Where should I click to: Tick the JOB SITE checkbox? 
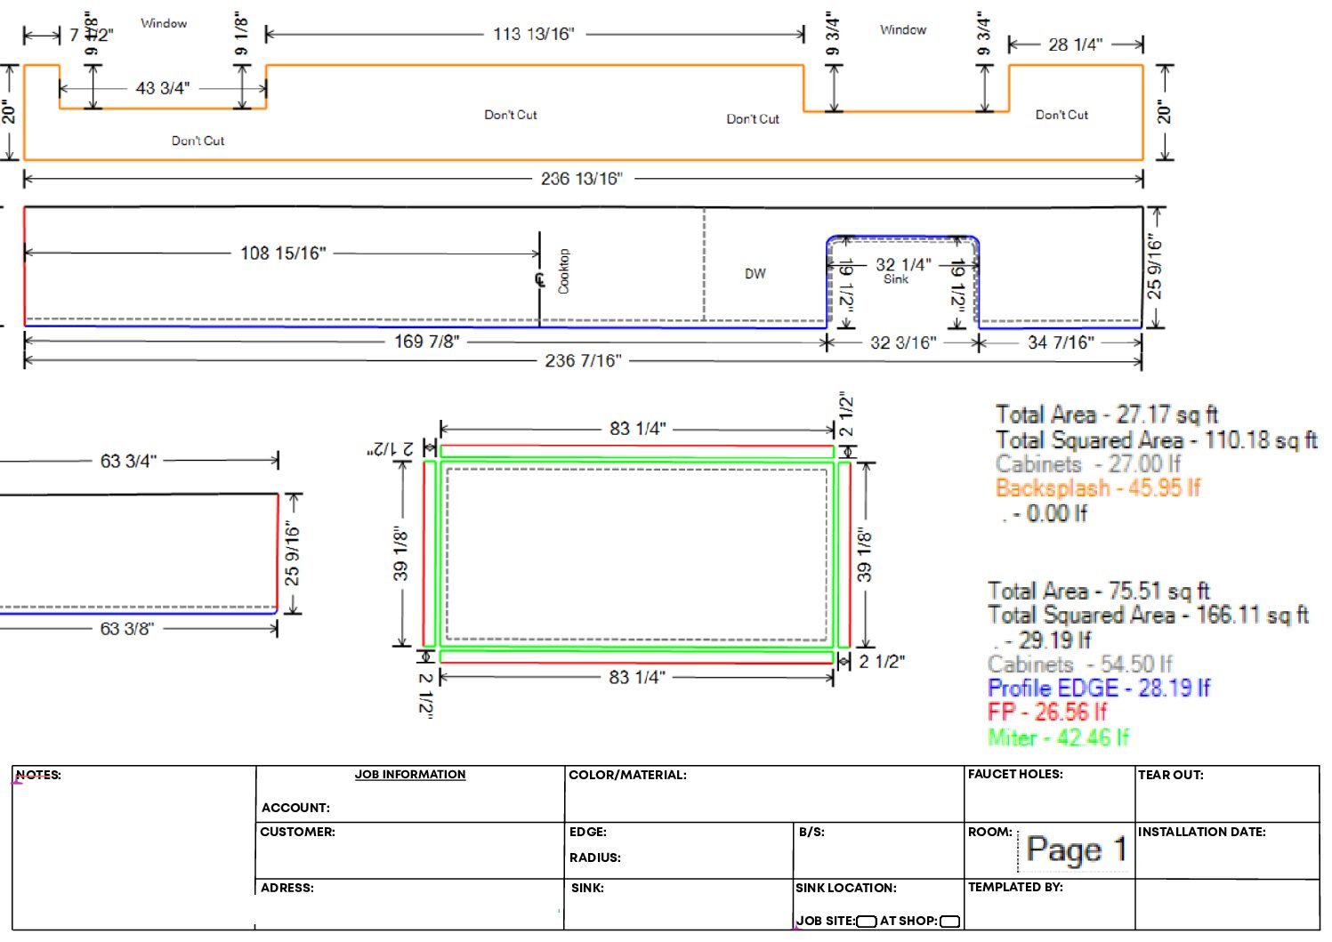click(866, 922)
